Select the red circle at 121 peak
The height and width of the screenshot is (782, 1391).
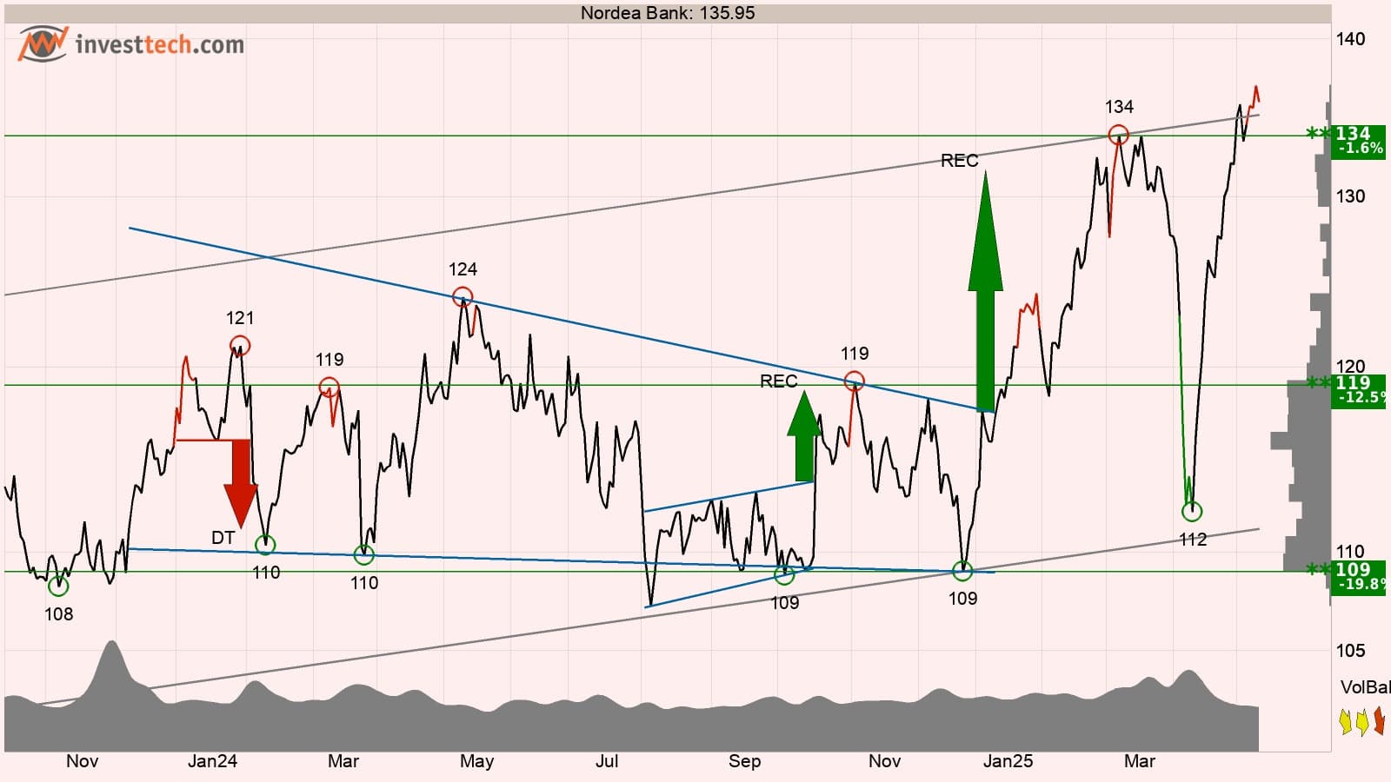coord(240,346)
